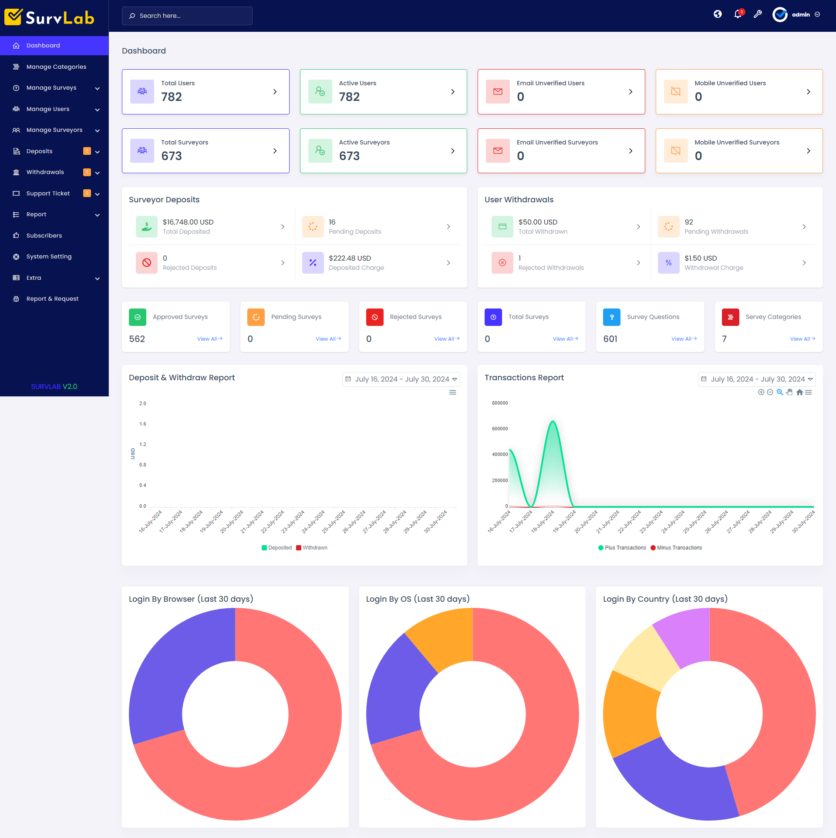Screen dimensions: 836x838
Task: Click the globe icon beside the notification bell
Action: point(718,14)
